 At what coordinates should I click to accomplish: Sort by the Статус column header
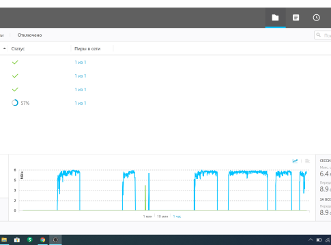point(18,49)
